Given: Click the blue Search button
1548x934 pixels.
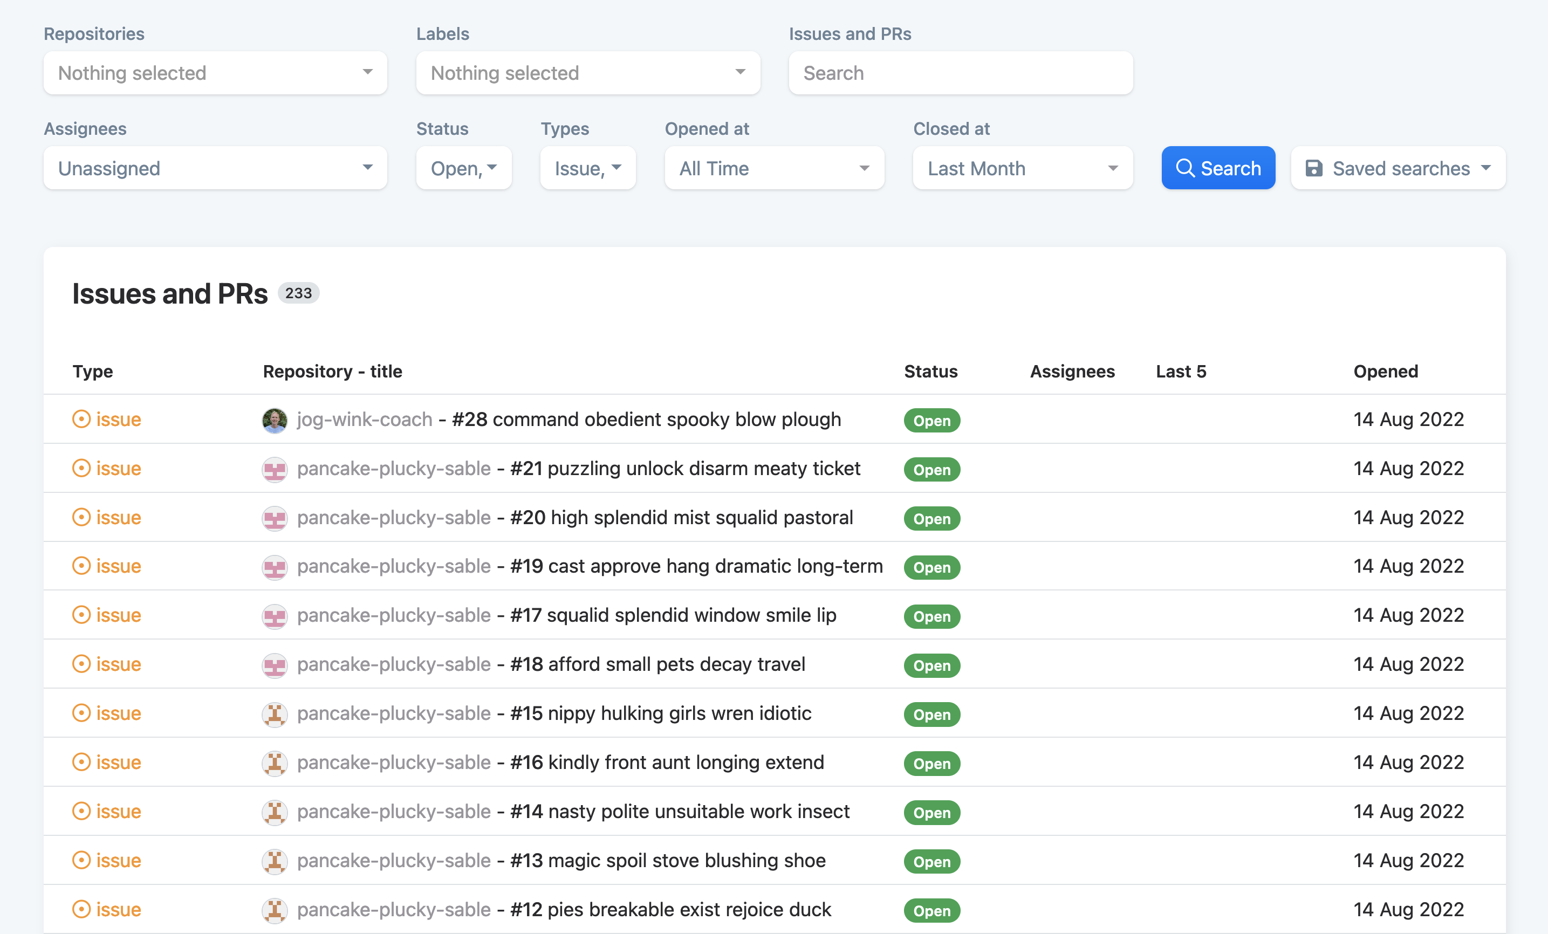Looking at the screenshot, I should point(1217,168).
